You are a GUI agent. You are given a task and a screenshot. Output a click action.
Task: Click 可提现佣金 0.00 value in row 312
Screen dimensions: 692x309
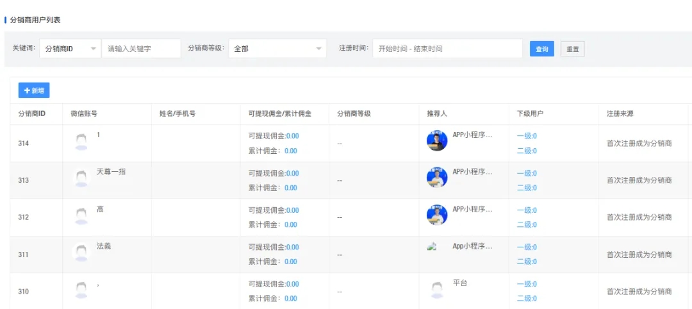(292, 210)
